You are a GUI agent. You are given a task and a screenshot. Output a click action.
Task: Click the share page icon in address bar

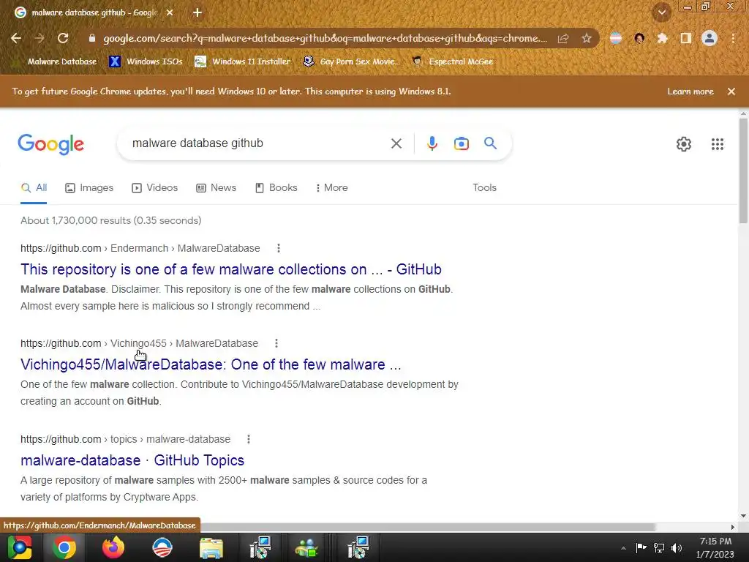(563, 38)
